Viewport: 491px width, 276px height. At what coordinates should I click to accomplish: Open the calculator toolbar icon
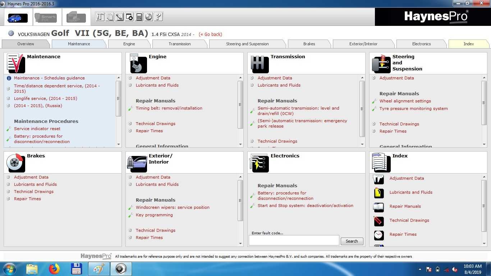139,17
